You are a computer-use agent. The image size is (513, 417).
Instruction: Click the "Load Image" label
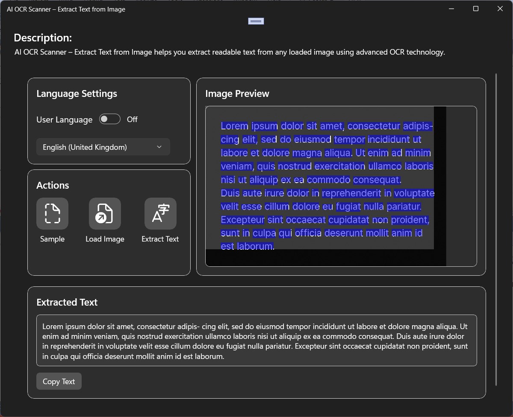105,239
